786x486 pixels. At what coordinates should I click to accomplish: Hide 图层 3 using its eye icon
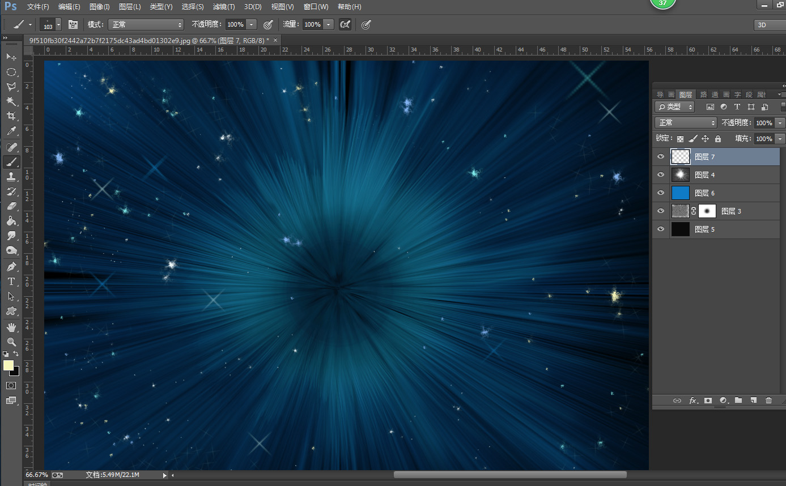click(x=661, y=211)
